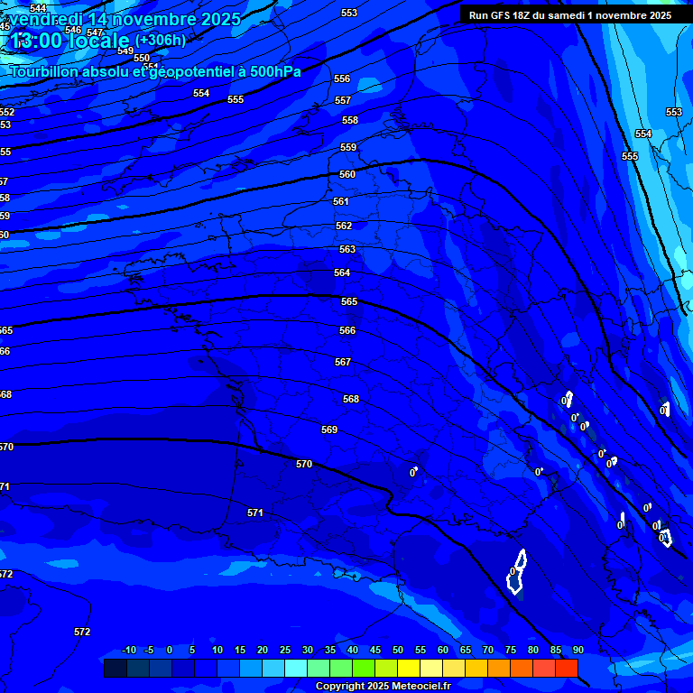
Task: Click the (+306h) forecast offset label
Action: click(161, 40)
